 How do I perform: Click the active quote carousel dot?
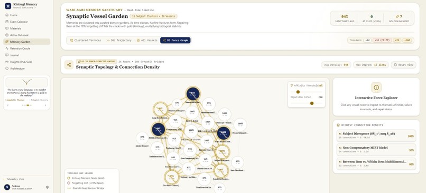pos(27,105)
